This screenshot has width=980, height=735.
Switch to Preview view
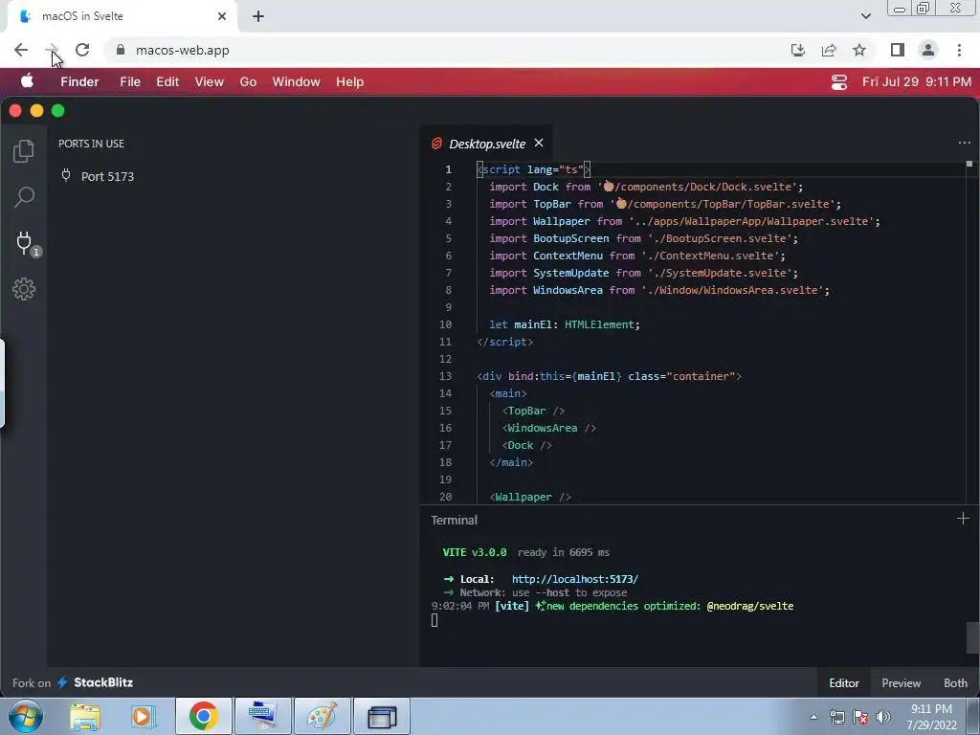(x=901, y=683)
